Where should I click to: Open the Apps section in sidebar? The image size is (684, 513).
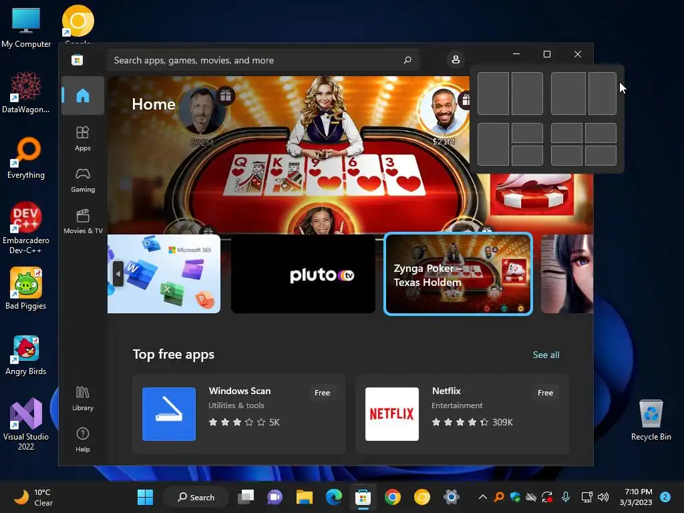pos(82,138)
